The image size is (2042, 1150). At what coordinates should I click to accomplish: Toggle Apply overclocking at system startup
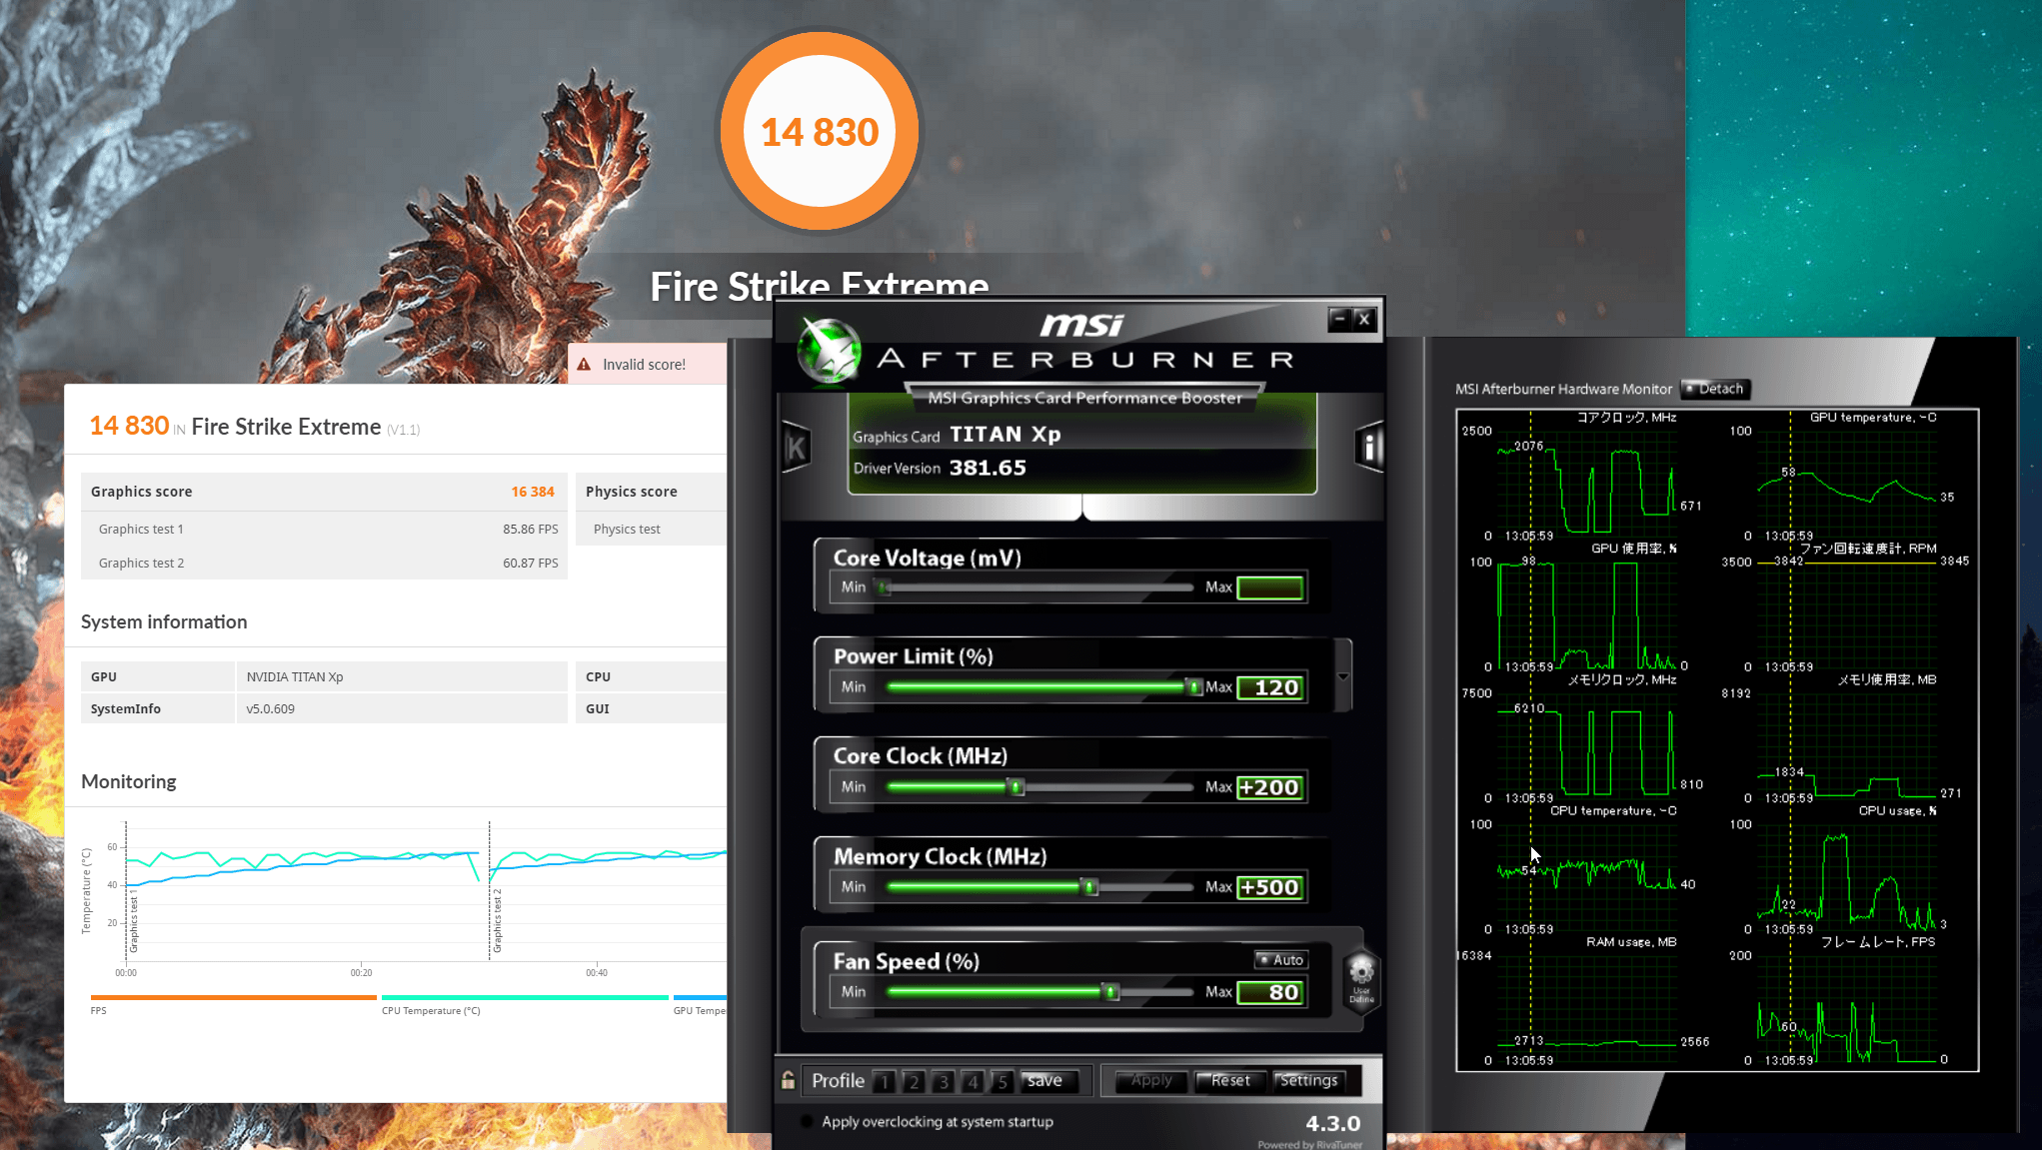[x=807, y=1122]
